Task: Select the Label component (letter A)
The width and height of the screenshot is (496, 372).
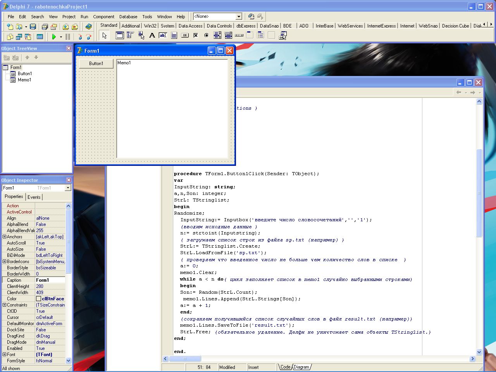Action: (152, 35)
